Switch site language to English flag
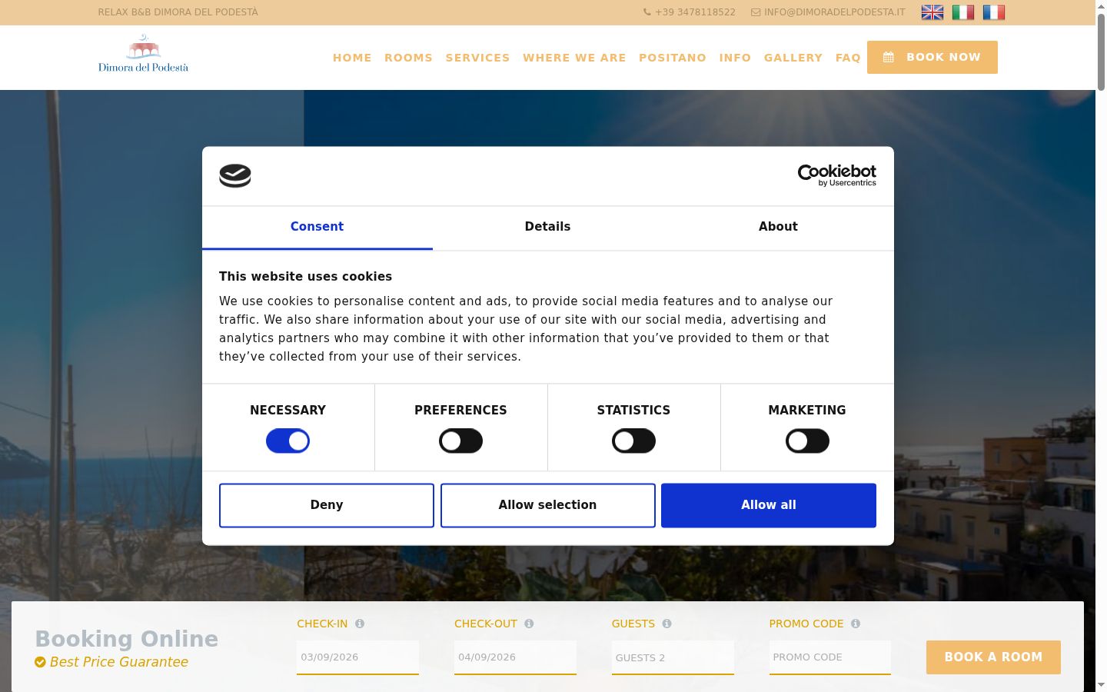This screenshot has width=1107, height=692. pos(932,12)
